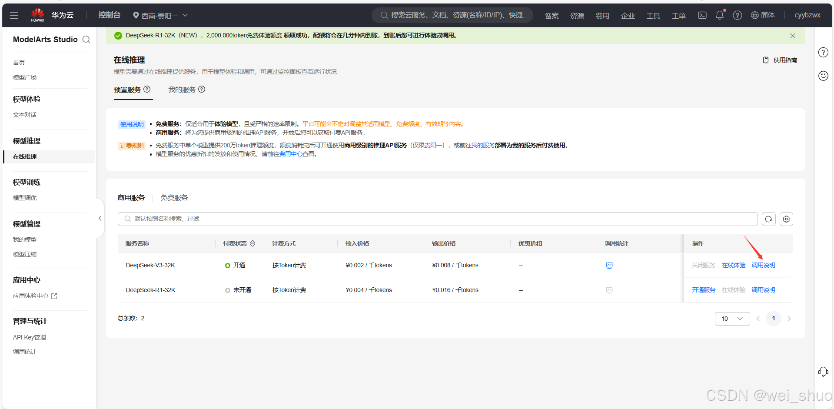
Task: Open the page size dropdown showing 10
Action: coord(732,319)
